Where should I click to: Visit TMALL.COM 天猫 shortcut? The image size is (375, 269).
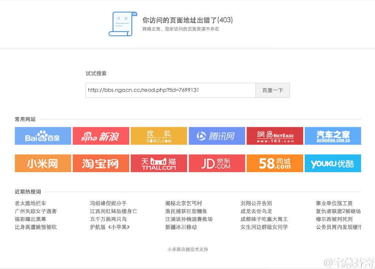click(159, 163)
